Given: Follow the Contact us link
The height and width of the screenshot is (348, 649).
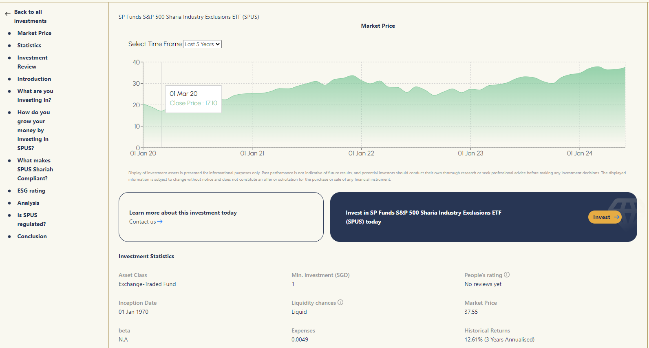Looking at the screenshot, I should [143, 222].
